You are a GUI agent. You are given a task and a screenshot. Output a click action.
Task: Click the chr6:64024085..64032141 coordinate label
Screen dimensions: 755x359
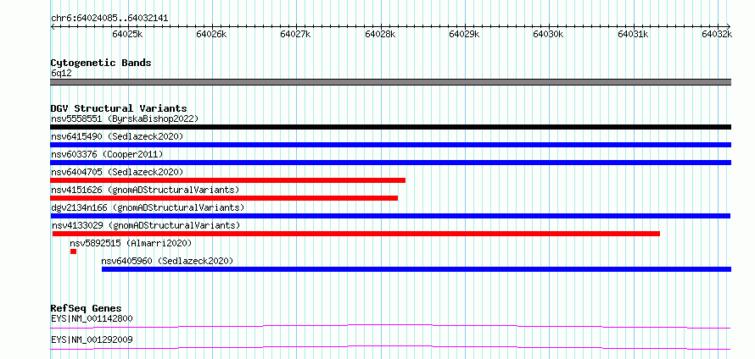pos(109,19)
